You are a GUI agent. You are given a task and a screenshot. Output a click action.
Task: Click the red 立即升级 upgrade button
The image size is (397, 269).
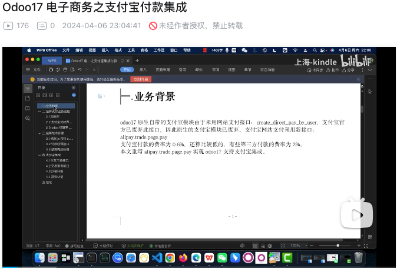click(141, 79)
